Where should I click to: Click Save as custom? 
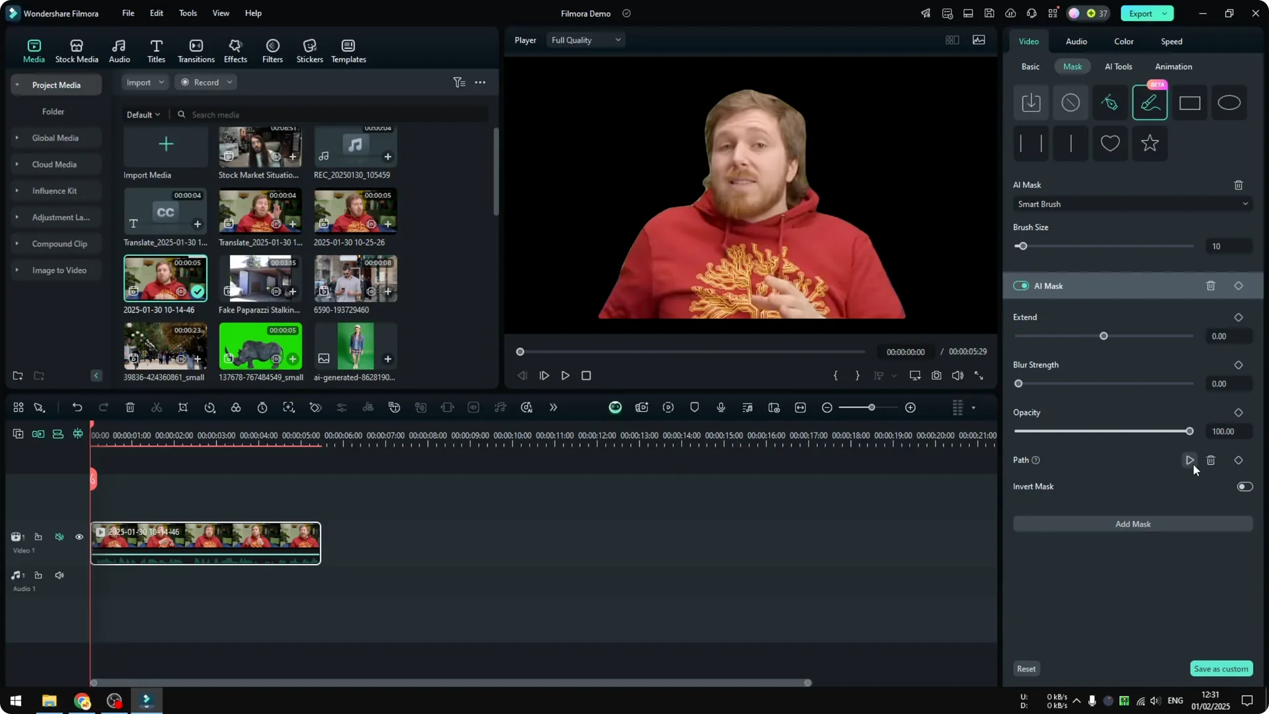(x=1221, y=668)
